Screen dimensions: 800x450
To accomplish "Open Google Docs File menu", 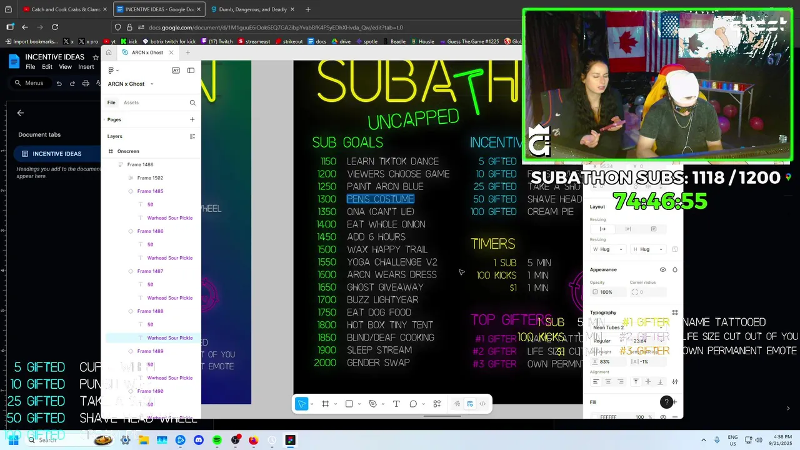I will (30, 67).
